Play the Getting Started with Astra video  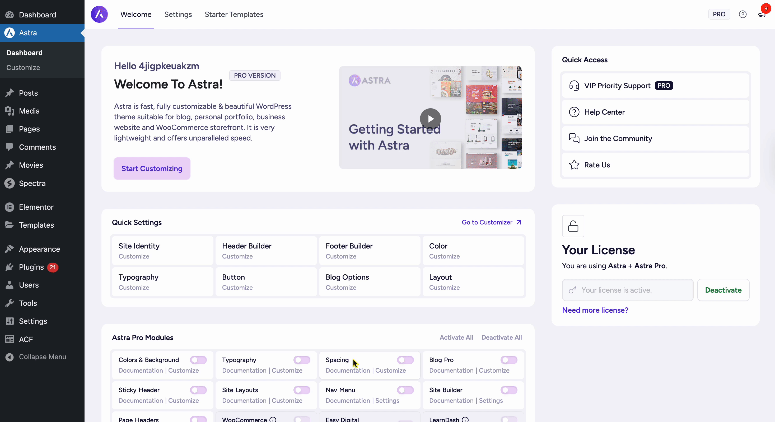[x=430, y=119]
